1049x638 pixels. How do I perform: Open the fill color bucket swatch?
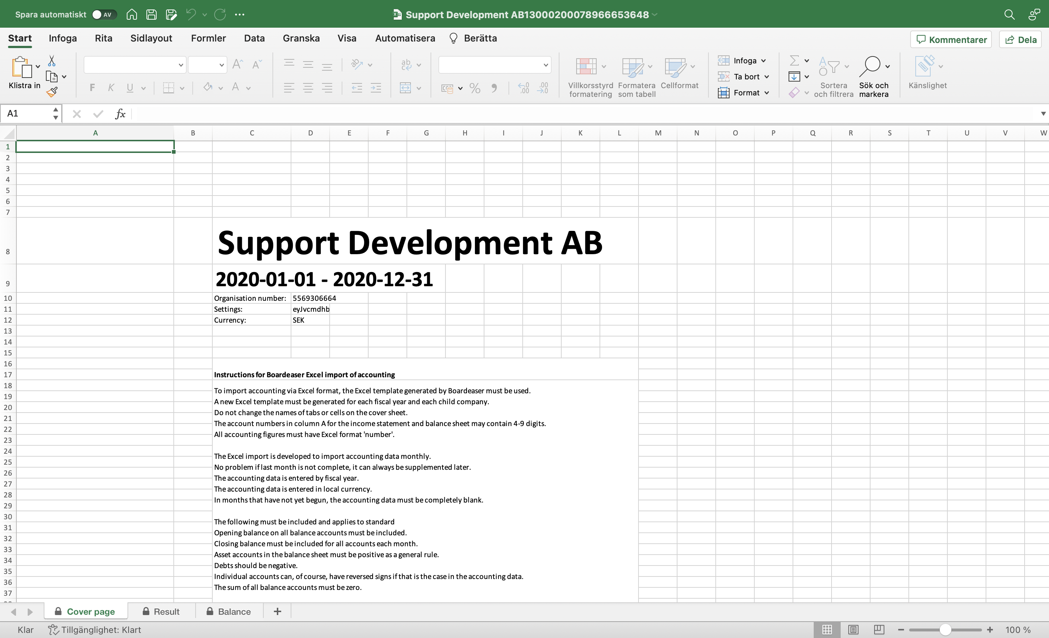208,88
